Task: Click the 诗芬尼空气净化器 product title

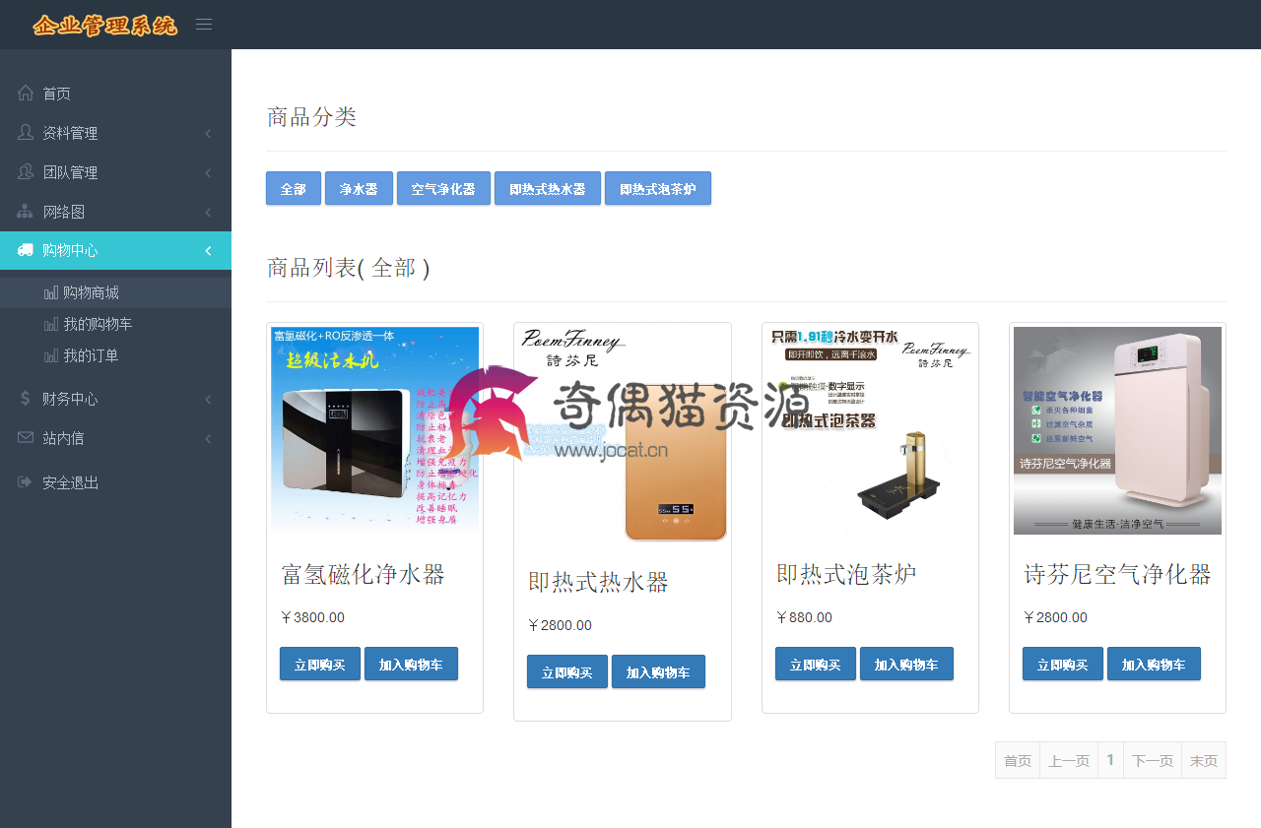Action: [x=1117, y=574]
